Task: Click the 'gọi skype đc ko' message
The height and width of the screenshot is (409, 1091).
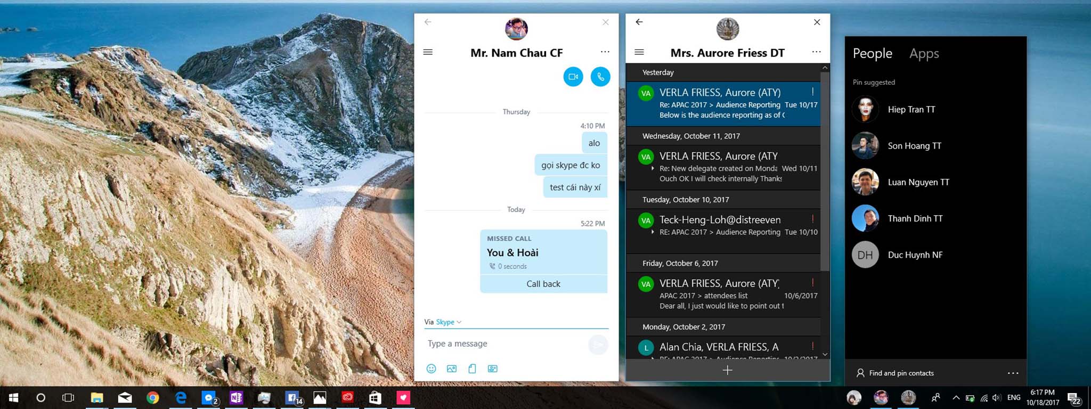Action: 571,165
